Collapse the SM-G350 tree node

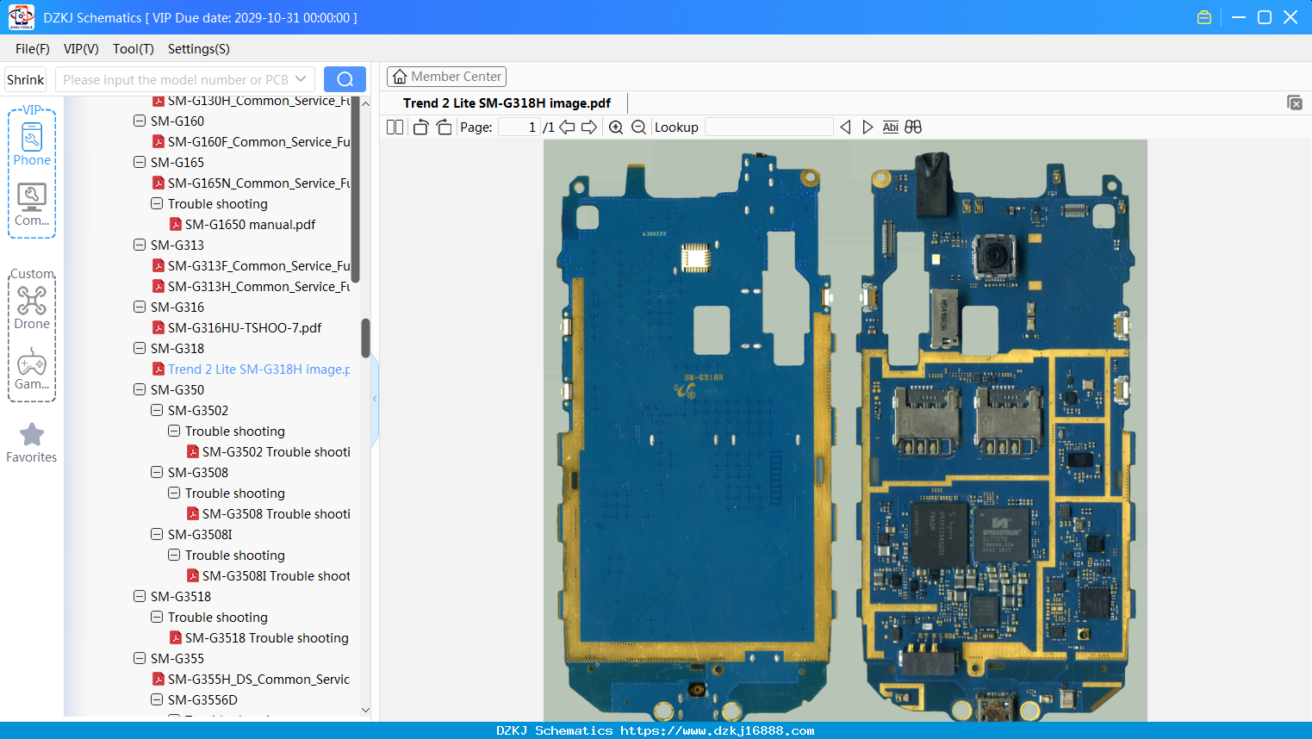(x=140, y=389)
